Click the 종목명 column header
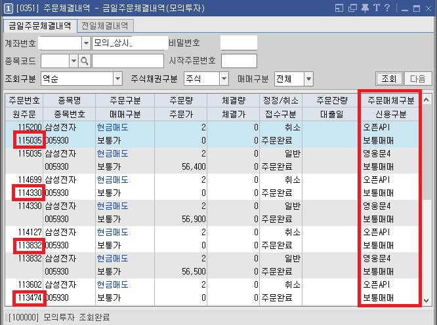 70,100
